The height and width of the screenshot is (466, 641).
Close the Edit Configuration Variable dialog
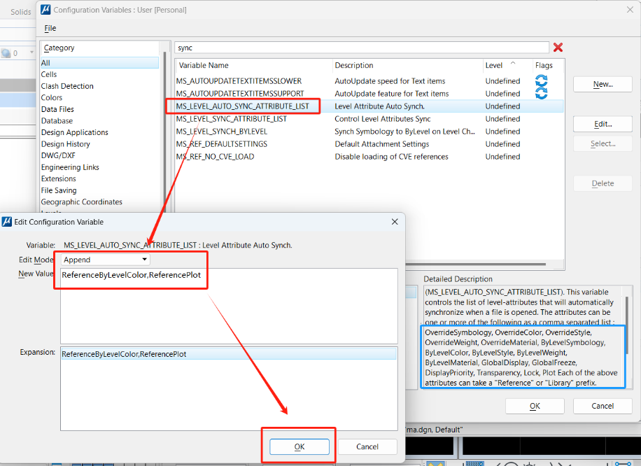click(395, 222)
